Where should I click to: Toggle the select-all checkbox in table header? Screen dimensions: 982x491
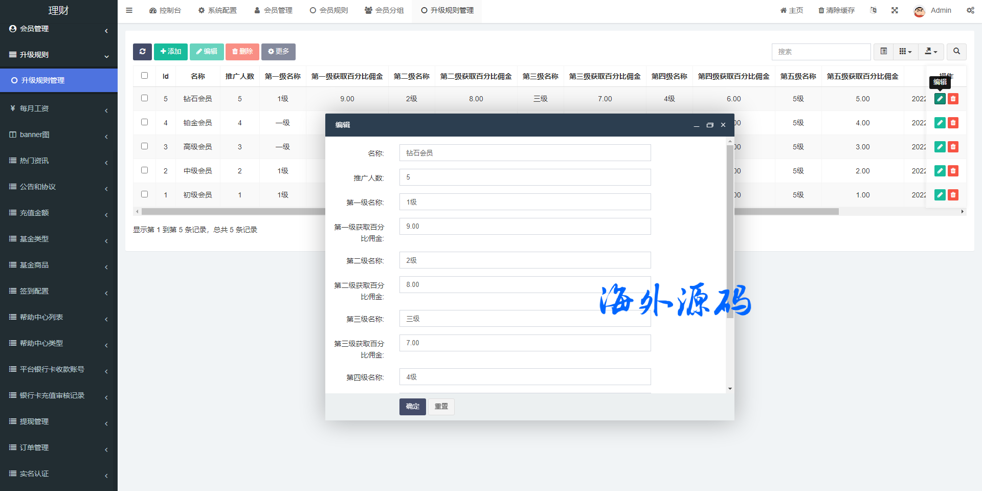[145, 76]
